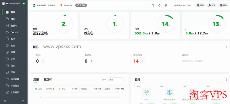Collapse the sidebar using bottom-left indent icon
This screenshot has height=104, width=230.
click(5, 101)
